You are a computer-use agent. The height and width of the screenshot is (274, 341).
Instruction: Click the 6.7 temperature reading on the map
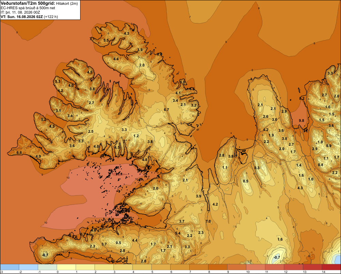(x=166, y=110)
